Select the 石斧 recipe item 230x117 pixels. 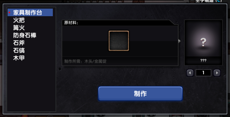pos(19,43)
